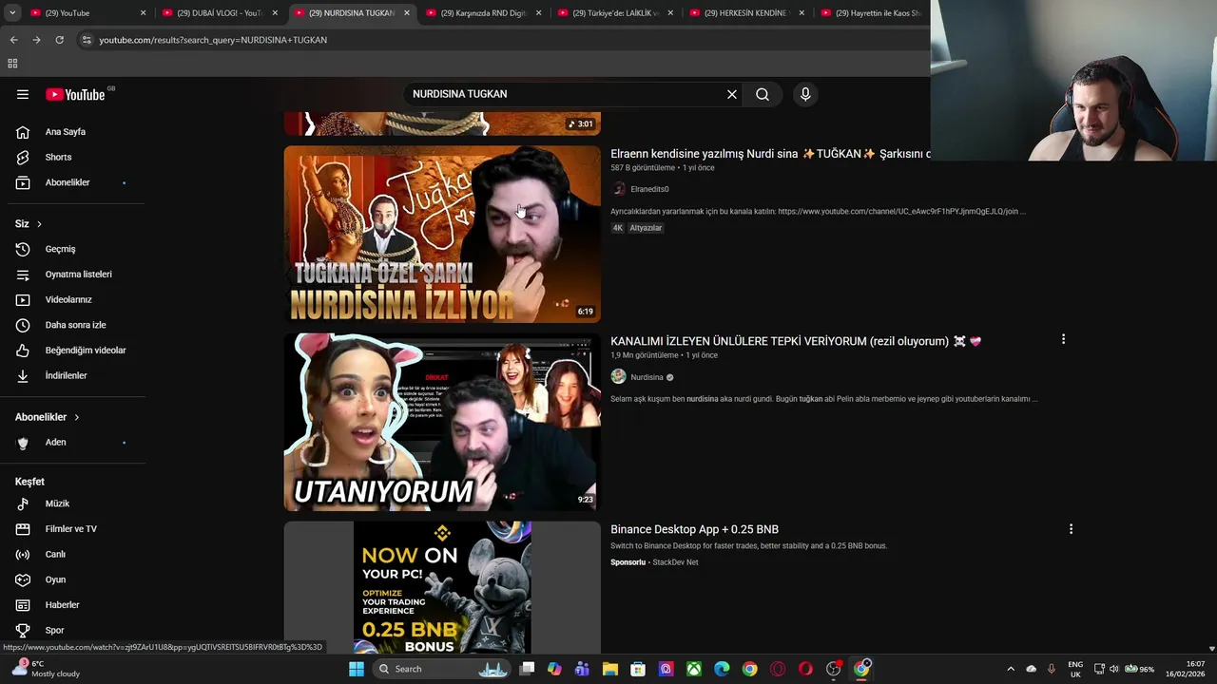Open Xbox app from the taskbar
Image resolution: width=1217 pixels, height=684 pixels.
(x=694, y=669)
